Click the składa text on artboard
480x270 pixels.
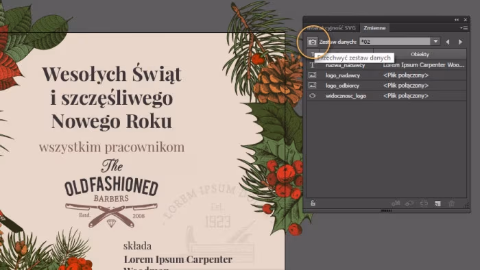pos(137,245)
